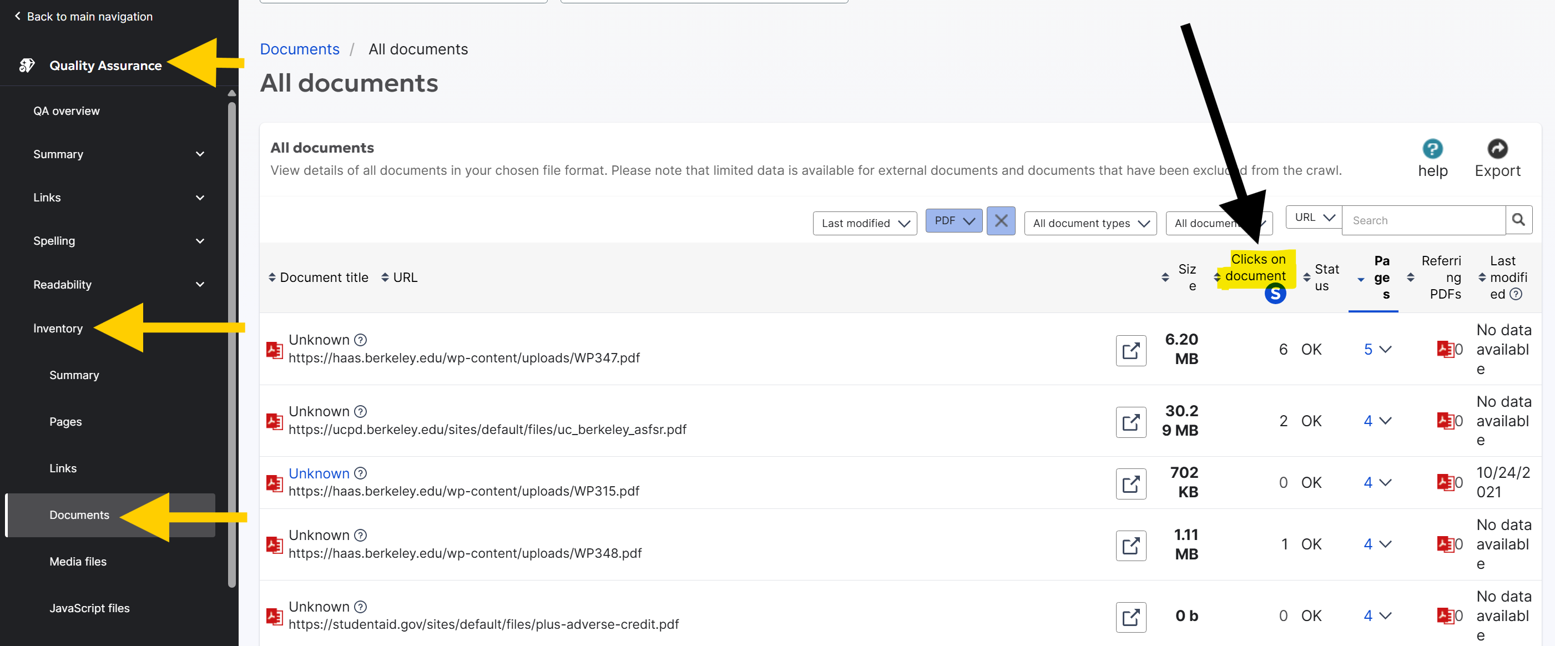Click the search magnifier icon

tap(1519, 220)
